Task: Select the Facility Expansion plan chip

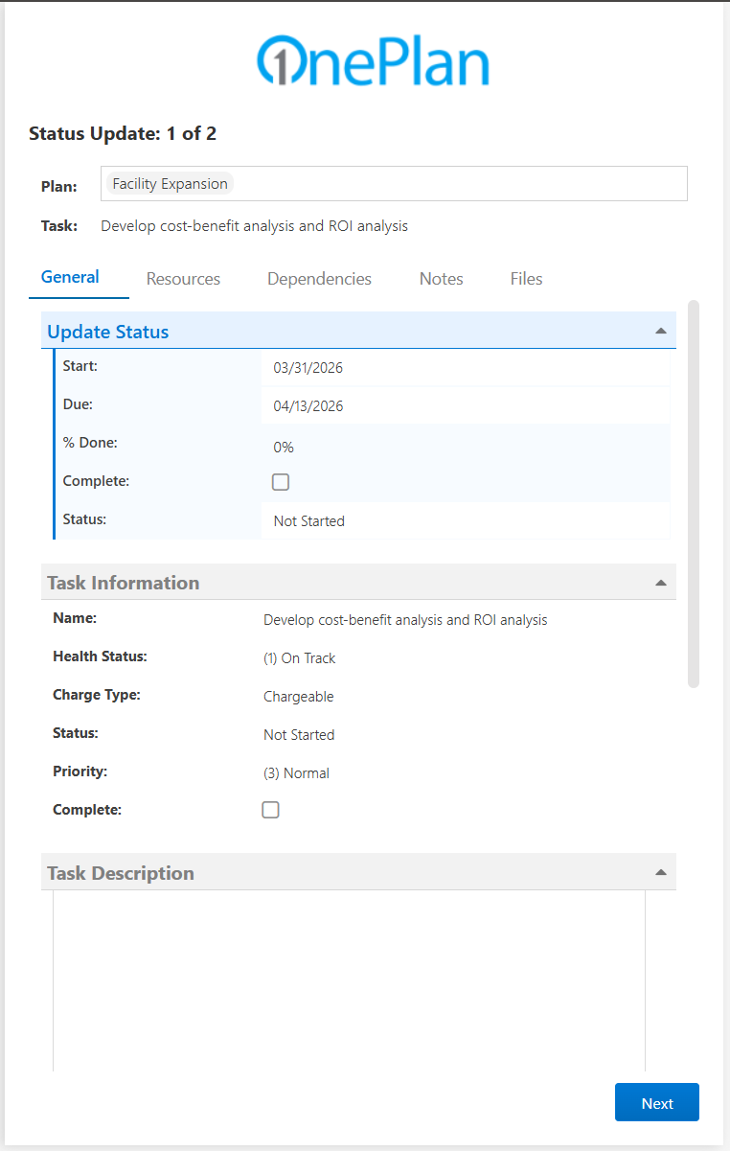Action: (x=170, y=184)
